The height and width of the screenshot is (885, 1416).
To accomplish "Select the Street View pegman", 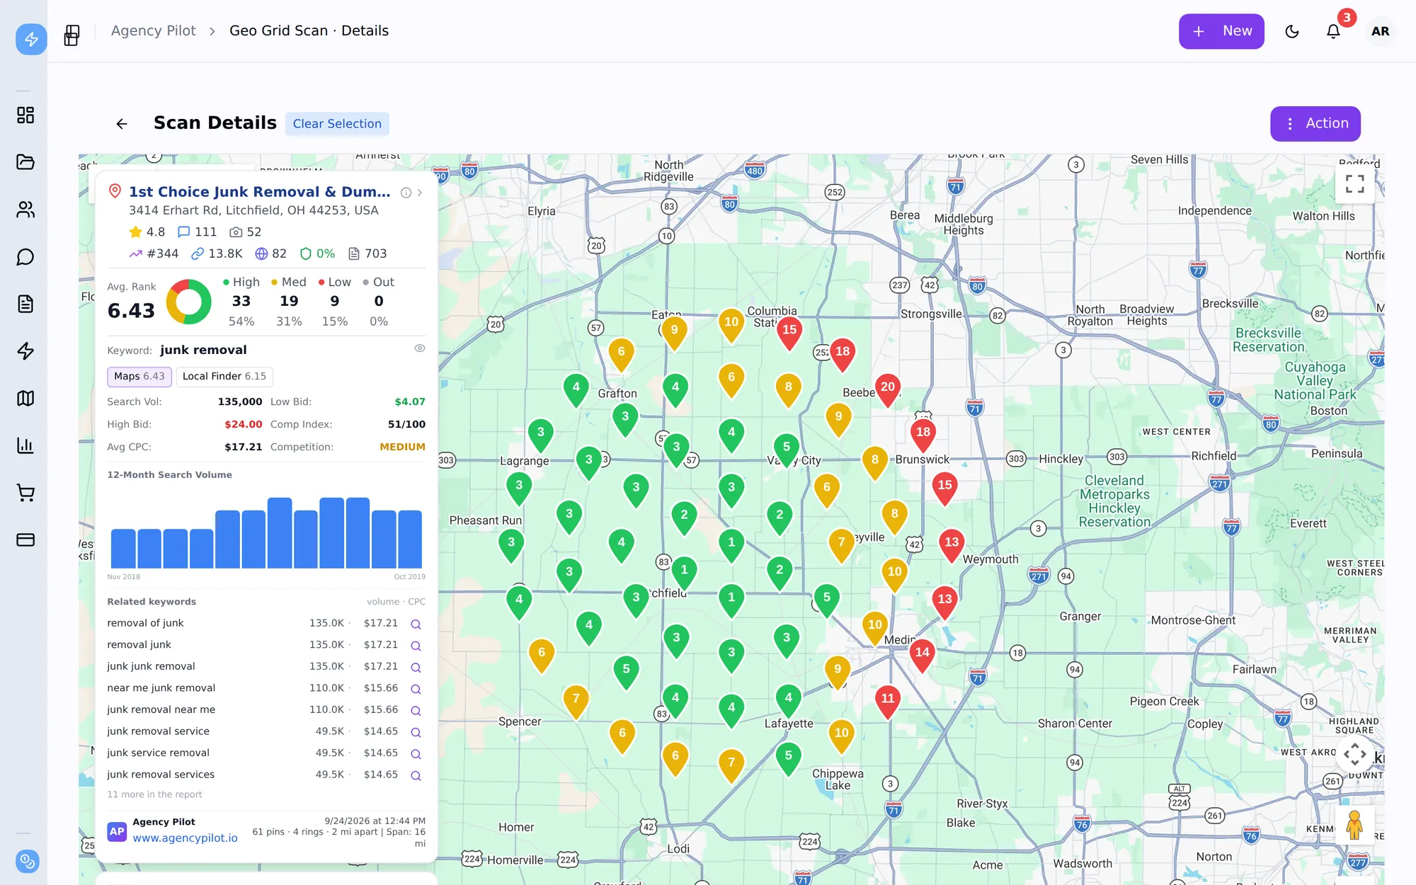I will (x=1354, y=825).
